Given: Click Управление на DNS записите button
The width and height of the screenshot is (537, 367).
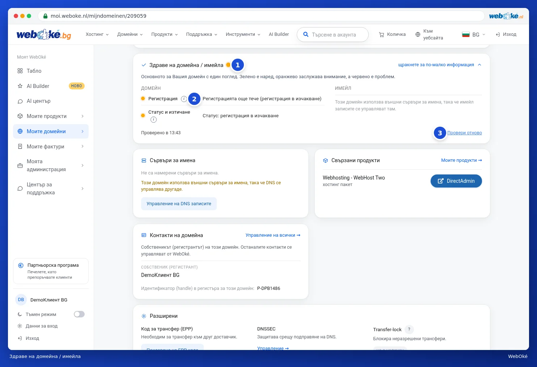Looking at the screenshot, I should point(179,204).
